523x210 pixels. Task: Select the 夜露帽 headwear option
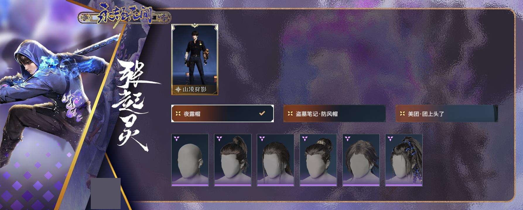[x=223, y=113]
